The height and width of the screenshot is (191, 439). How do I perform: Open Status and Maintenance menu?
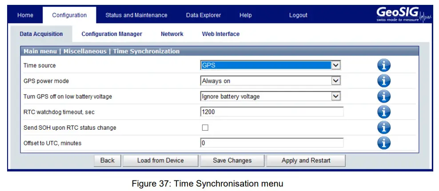point(136,15)
